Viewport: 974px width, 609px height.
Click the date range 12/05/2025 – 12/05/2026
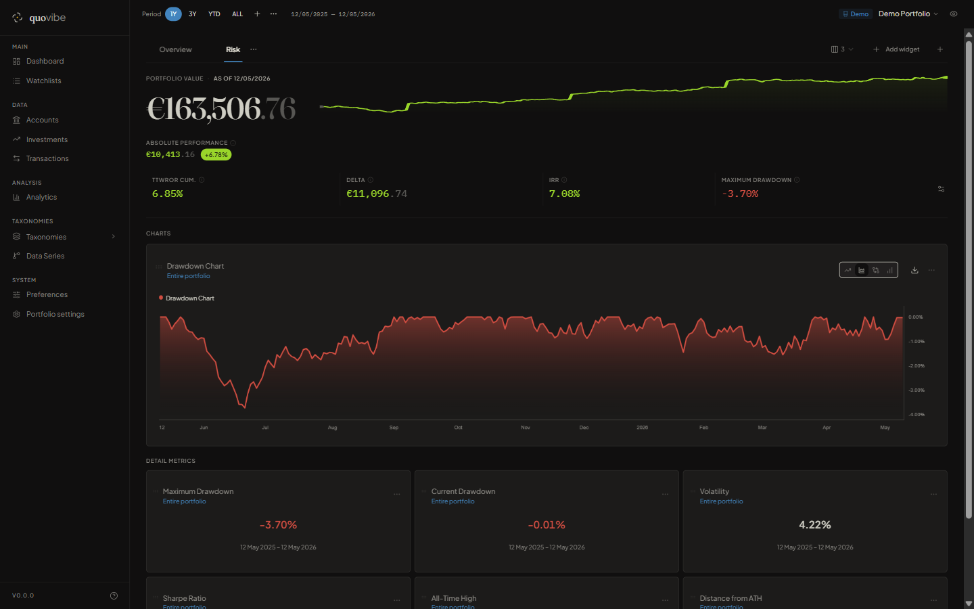point(333,14)
